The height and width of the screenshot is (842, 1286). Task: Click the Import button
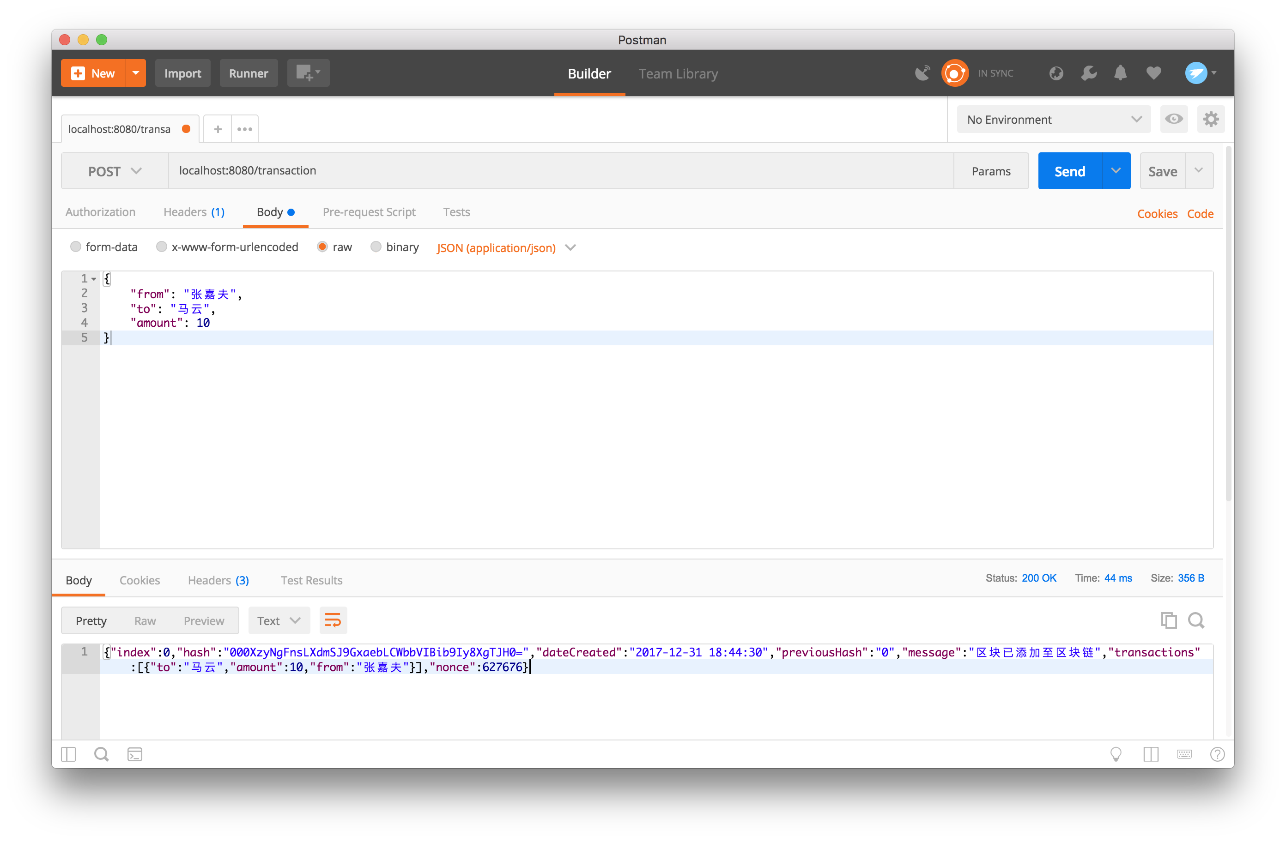point(182,73)
